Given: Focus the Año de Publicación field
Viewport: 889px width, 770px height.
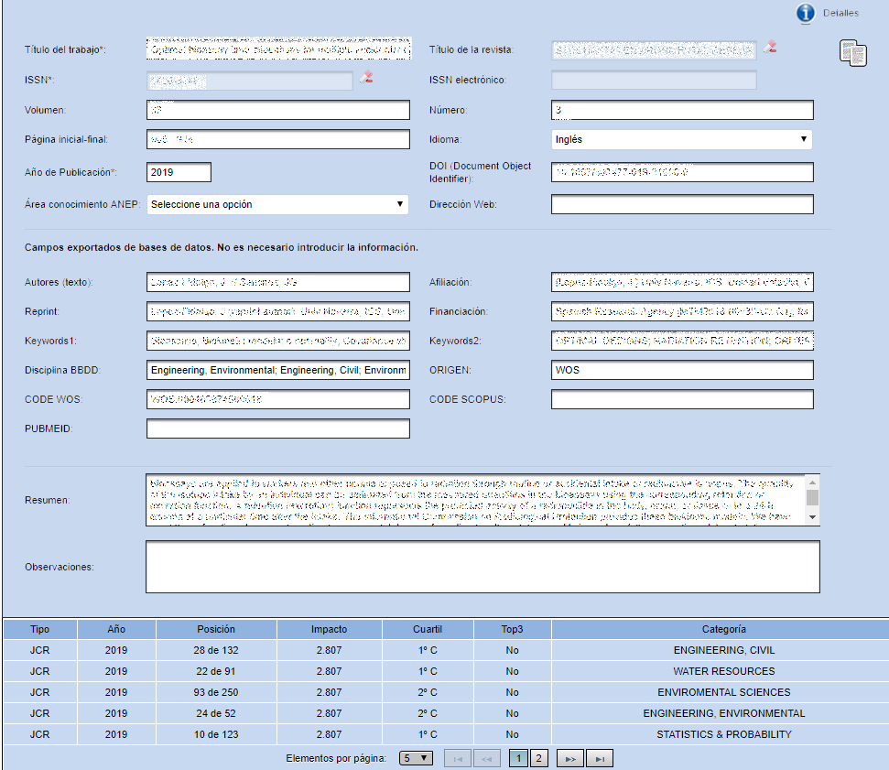Looking at the screenshot, I should click(179, 172).
